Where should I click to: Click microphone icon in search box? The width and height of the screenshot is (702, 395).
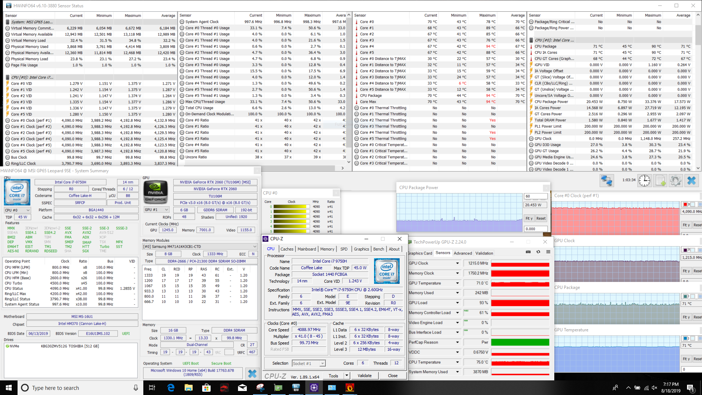pos(136,388)
